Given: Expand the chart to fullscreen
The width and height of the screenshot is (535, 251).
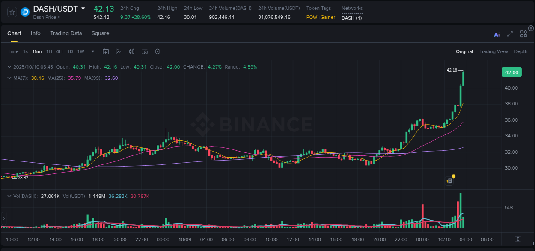Looking at the screenshot, I should coord(510,34).
